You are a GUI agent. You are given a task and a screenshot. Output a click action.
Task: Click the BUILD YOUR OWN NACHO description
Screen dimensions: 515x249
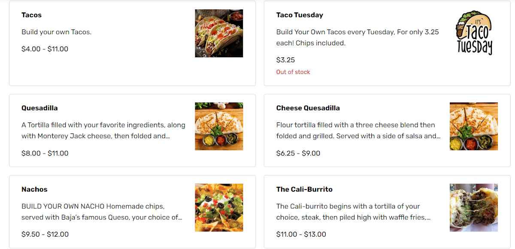pyautogui.click(x=102, y=212)
